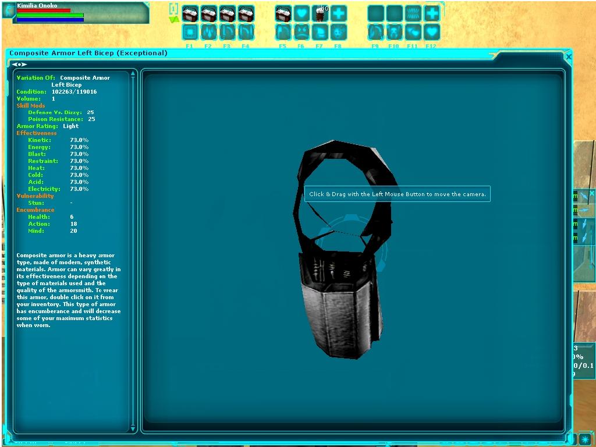This screenshot has height=447, width=596.
Task: Use the medkit in slot above F4
Action: click(246, 14)
